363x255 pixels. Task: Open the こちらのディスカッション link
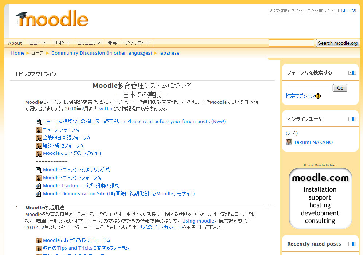pyautogui.click(x=160, y=227)
